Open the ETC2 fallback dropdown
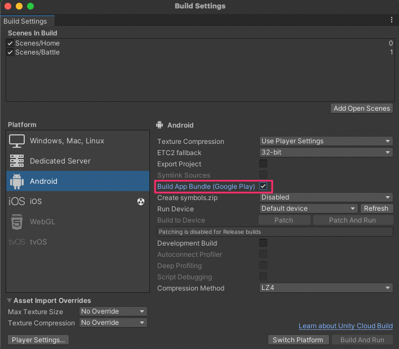The image size is (399, 349). (x=326, y=152)
